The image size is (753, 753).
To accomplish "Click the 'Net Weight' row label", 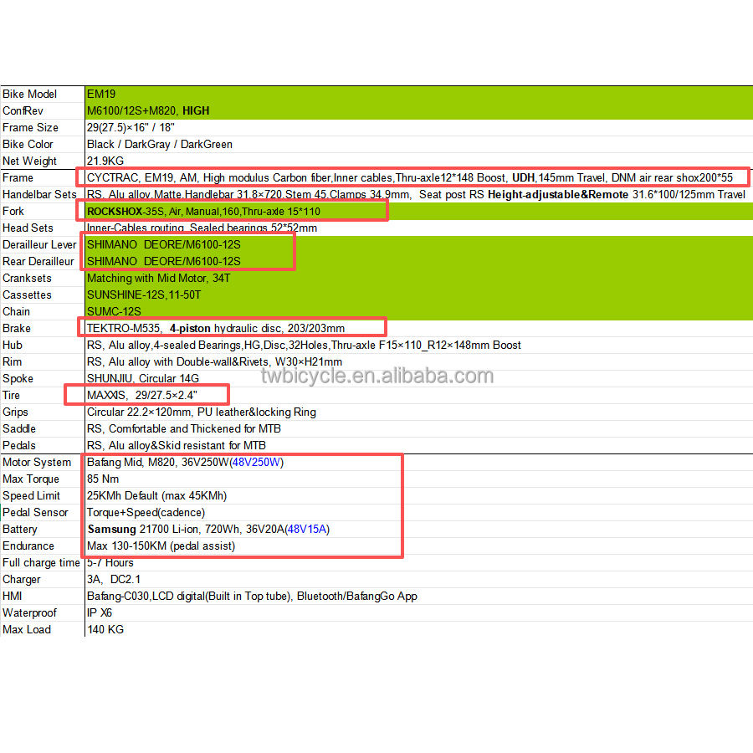I will [x=30, y=161].
